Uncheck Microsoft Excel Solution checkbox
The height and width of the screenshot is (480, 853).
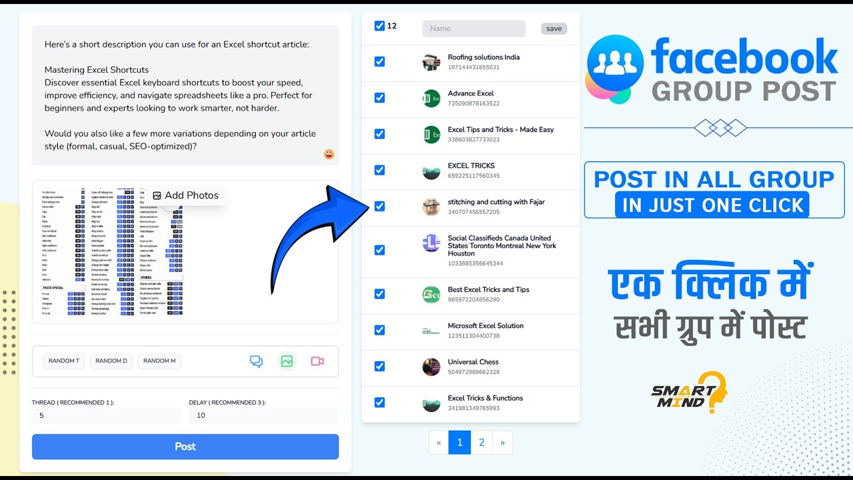point(379,330)
